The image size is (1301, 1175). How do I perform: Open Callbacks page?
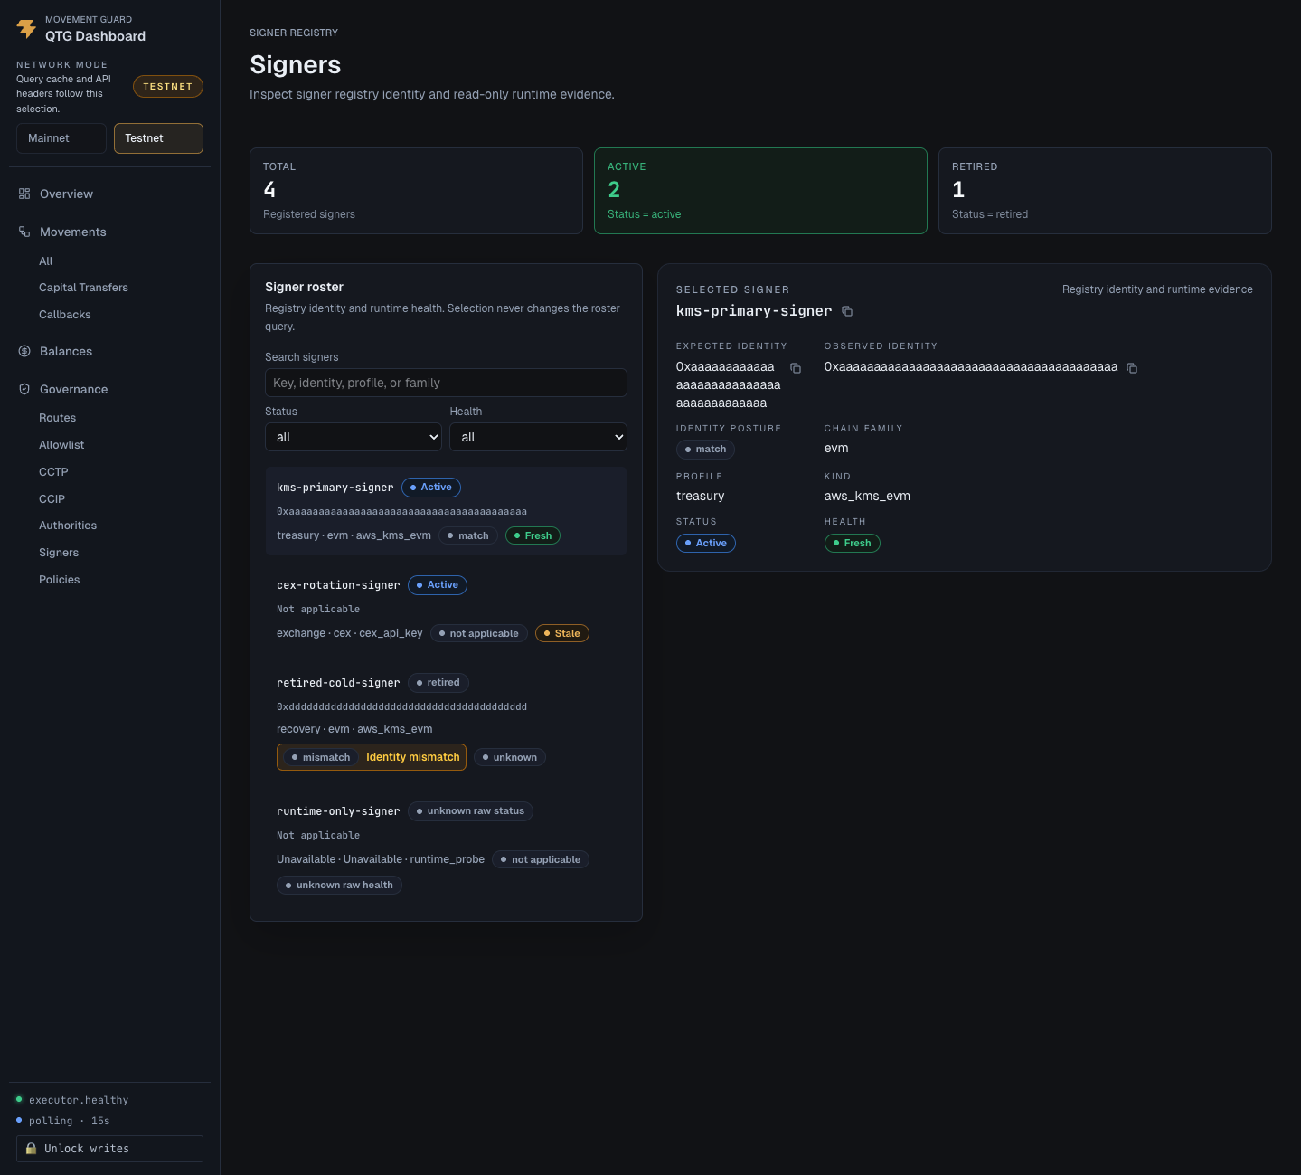pyautogui.click(x=65, y=315)
